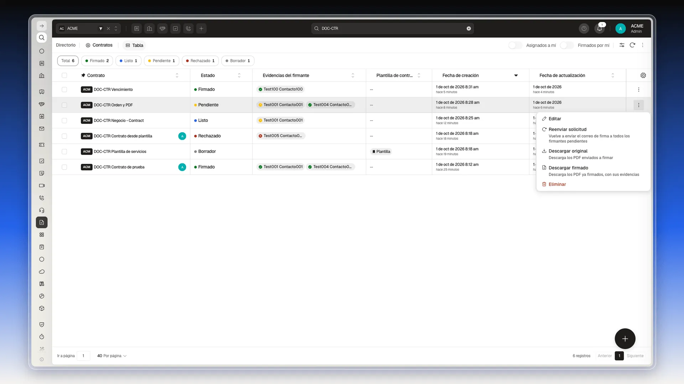Choose Reenviar solicitud in the menu
The width and height of the screenshot is (684, 384).
(593, 135)
